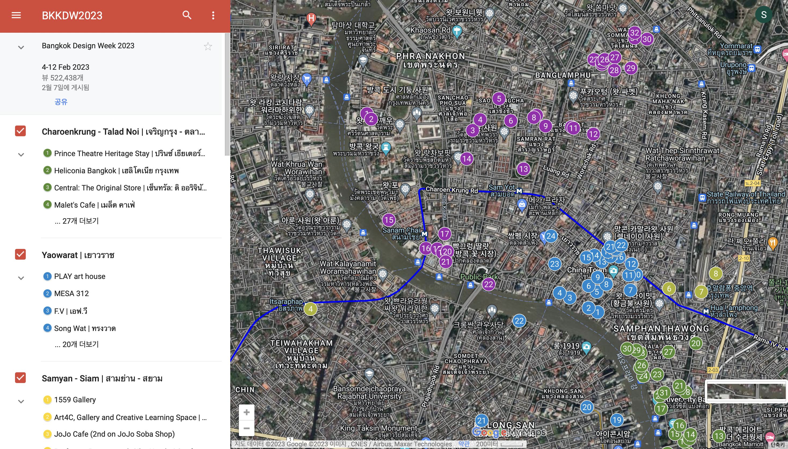Zoom out on the map
Image resolution: width=788 pixels, height=449 pixels.
pos(247,428)
